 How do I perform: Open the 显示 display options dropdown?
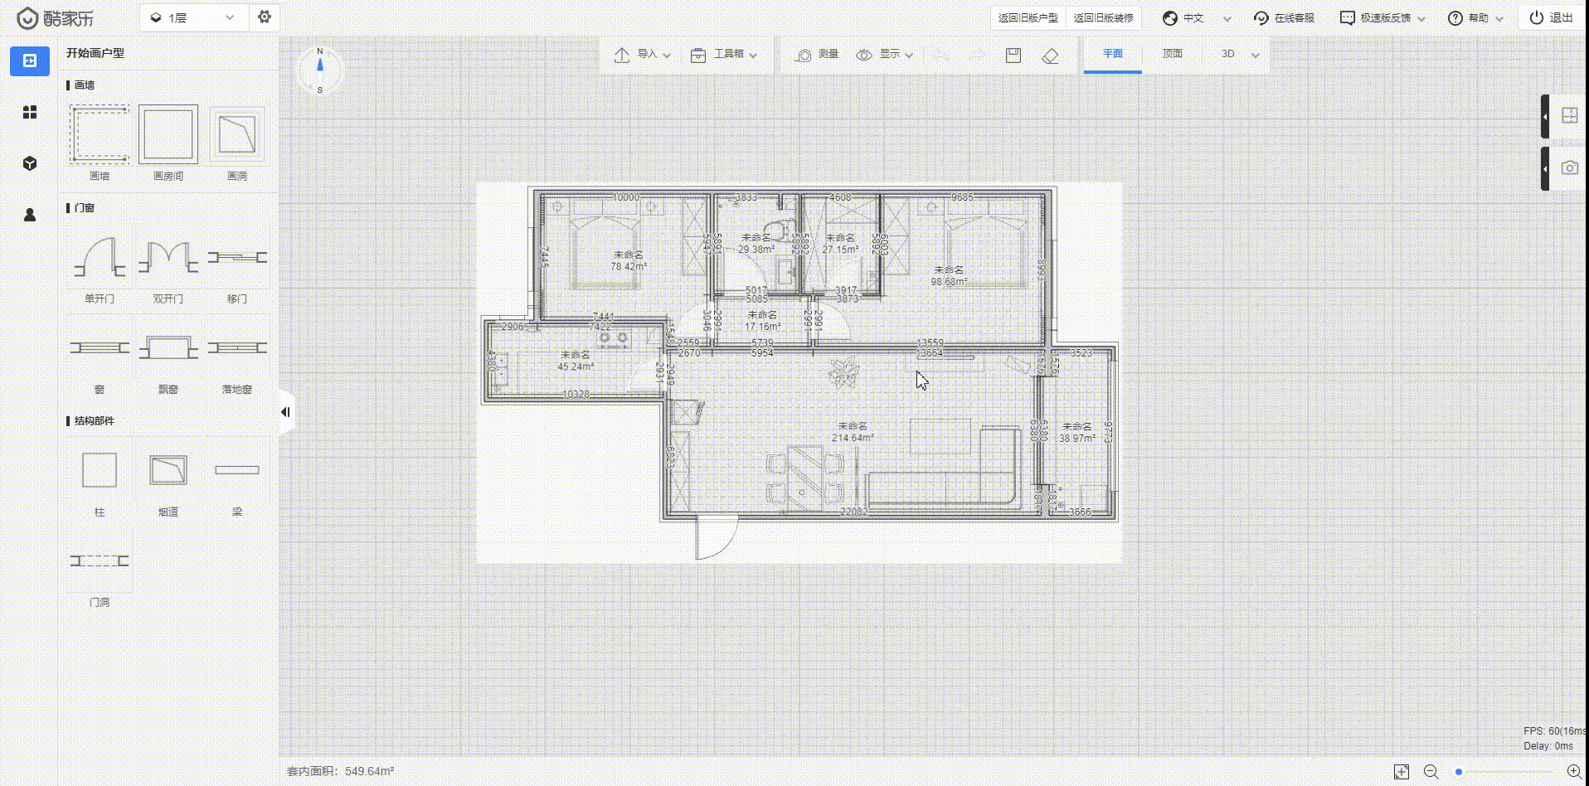pos(885,55)
